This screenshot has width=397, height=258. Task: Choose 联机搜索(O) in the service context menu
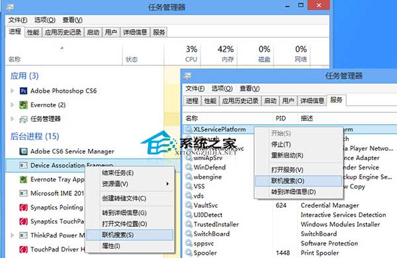[299, 181]
